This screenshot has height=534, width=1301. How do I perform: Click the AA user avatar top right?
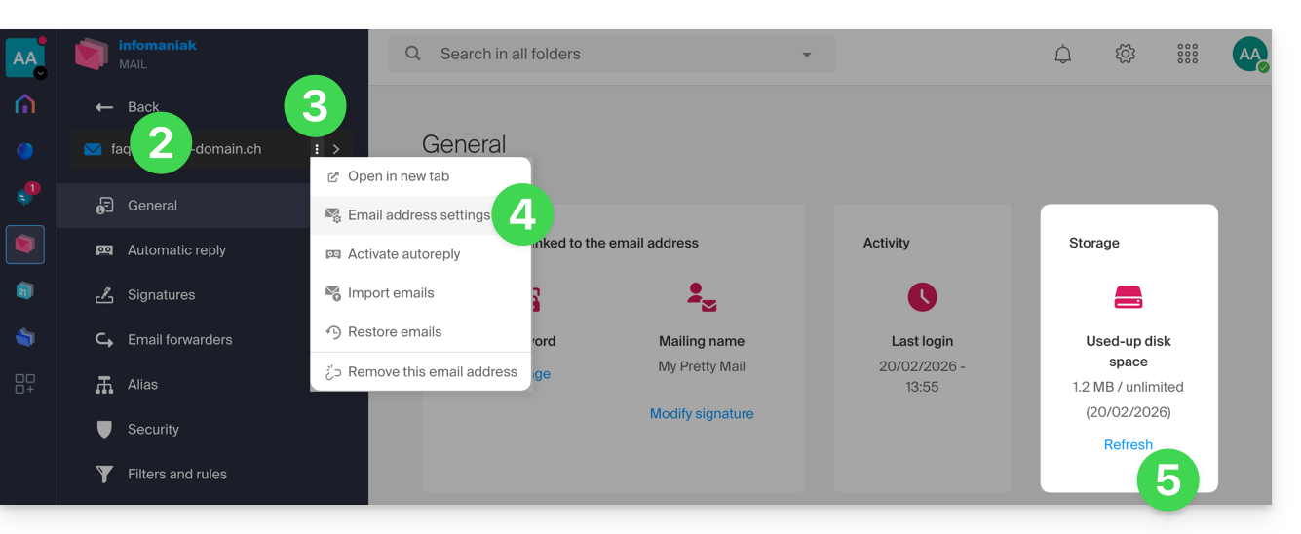click(x=1249, y=55)
